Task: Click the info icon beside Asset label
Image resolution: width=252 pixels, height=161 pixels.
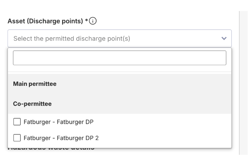Action: (x=93, y=21)
